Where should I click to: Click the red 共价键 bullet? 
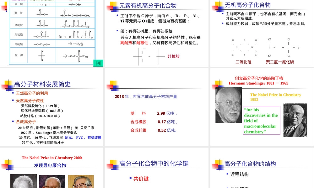click(x=141, y=179)
